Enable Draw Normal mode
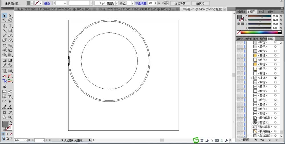285x144 pixels. click(x=4, y=139)
